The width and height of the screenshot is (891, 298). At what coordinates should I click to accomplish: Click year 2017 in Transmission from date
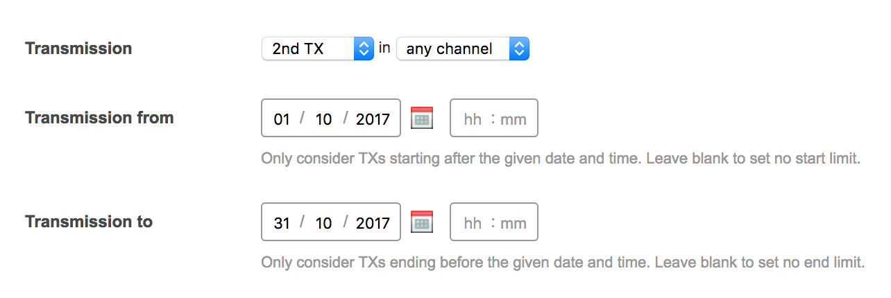pos(373,119)
